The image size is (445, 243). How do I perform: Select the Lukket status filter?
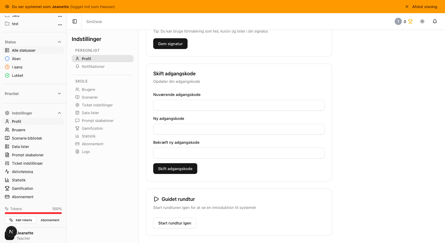tap(33, 76)
